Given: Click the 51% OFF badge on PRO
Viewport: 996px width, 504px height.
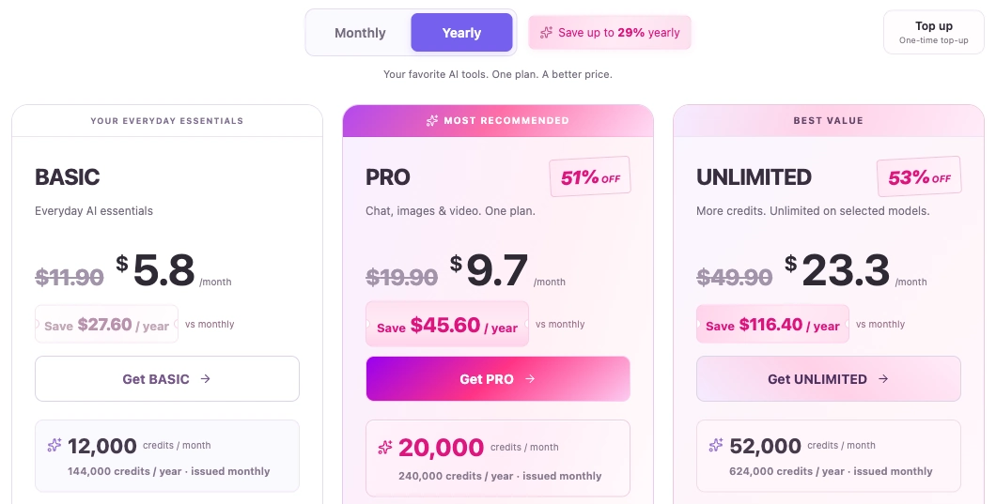Looking at the screenshot, I should [x=590, y=177].
